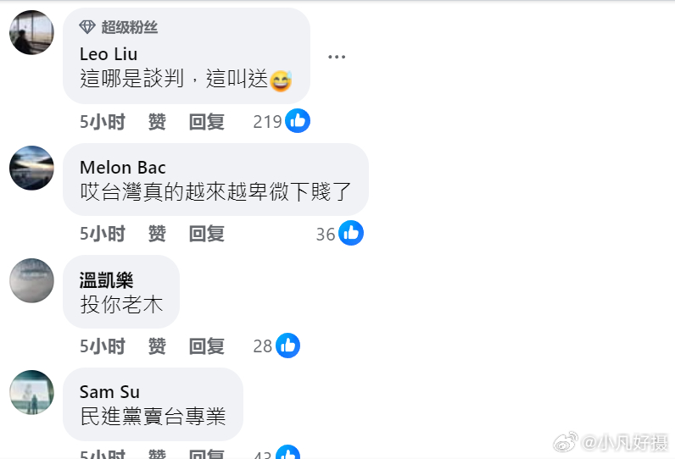Click the 5小时 timestamp under Leo Liu's comment
This screenshot has width=675, height=459.
[103, 122]
